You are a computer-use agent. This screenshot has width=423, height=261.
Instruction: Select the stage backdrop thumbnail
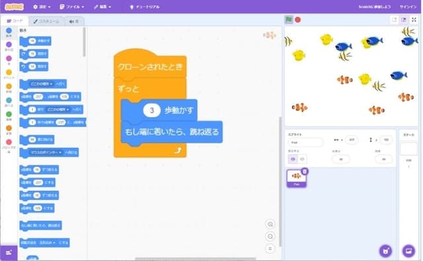coord(408,149)
